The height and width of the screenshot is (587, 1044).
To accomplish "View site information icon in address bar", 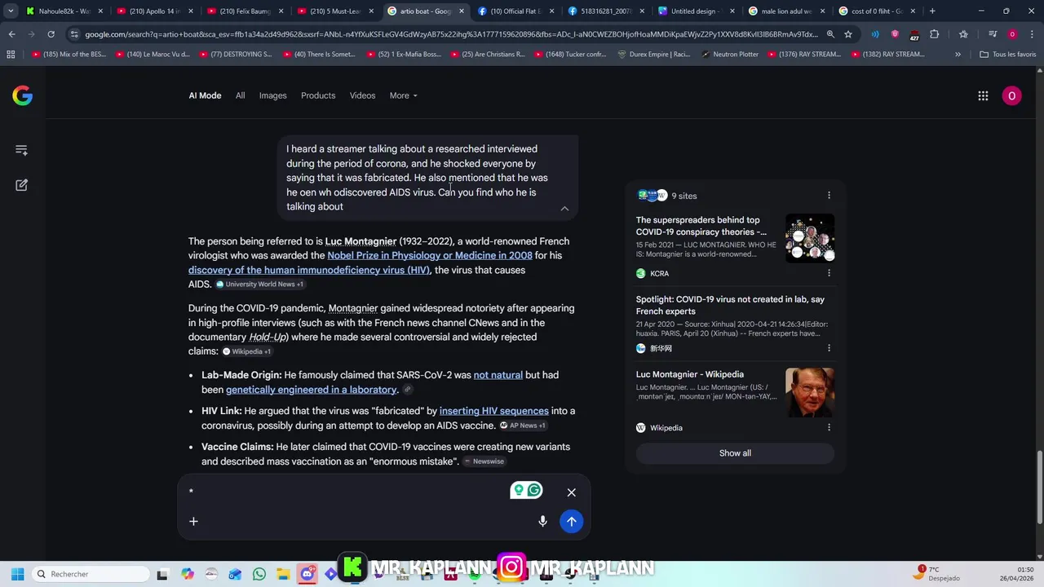I will 74,34.
